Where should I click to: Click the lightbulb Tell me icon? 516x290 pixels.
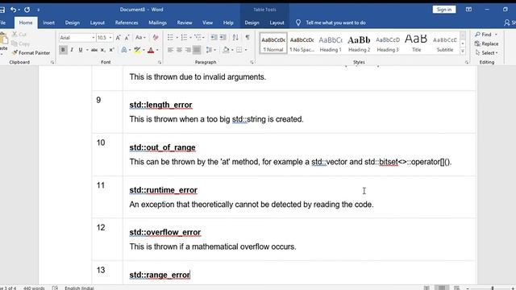point(298,23)
